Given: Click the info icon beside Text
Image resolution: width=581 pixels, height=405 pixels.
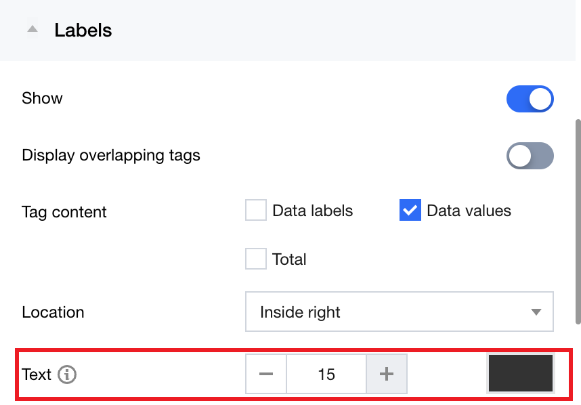Looking at the screenshot, I should 67,375.
